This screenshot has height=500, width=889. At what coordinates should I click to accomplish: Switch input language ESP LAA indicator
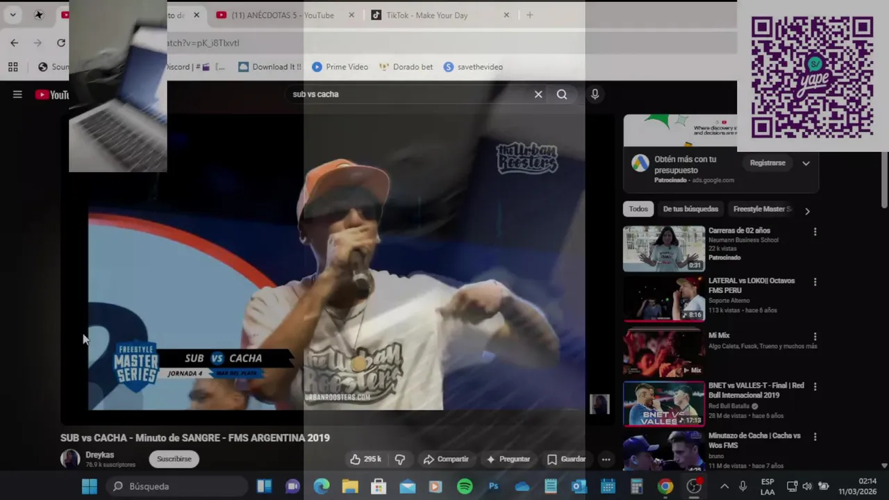[x=767, y=486]
